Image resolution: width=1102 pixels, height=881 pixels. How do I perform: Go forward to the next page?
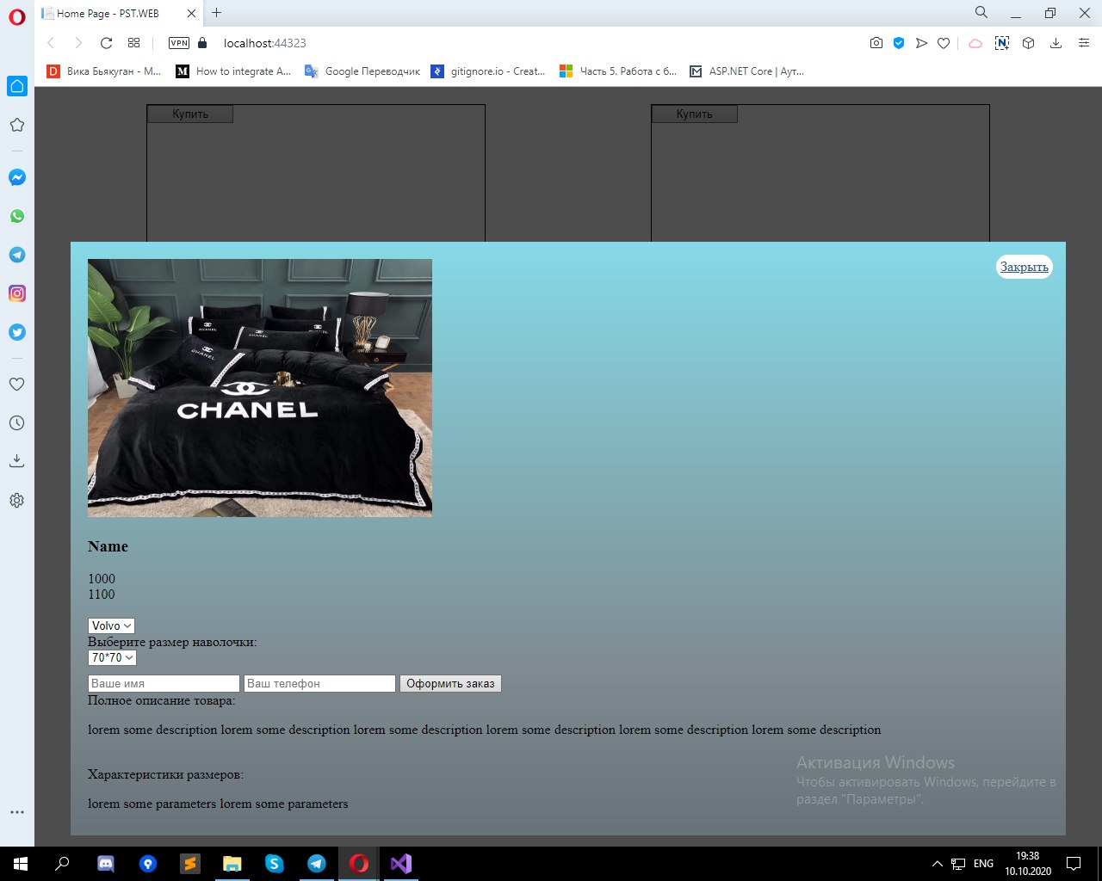tap(78, 43)
